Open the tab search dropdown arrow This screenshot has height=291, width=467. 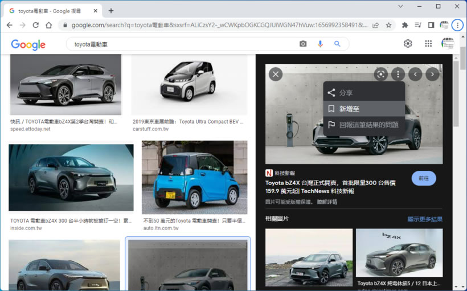(400, 6)
